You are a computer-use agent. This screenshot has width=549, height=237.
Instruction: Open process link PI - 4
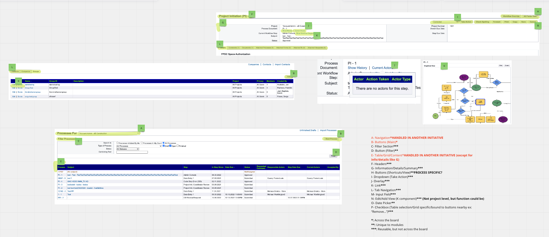(x=60, y=182)
